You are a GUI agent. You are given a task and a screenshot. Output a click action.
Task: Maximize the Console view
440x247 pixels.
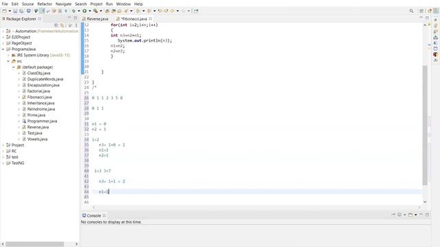(427, 215)
